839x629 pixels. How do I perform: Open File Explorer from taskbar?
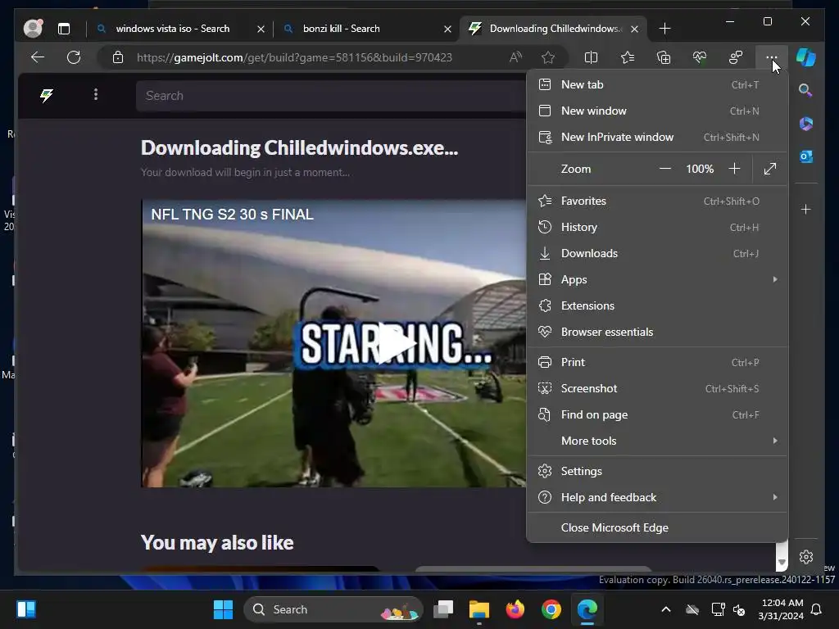coord(478,609)
